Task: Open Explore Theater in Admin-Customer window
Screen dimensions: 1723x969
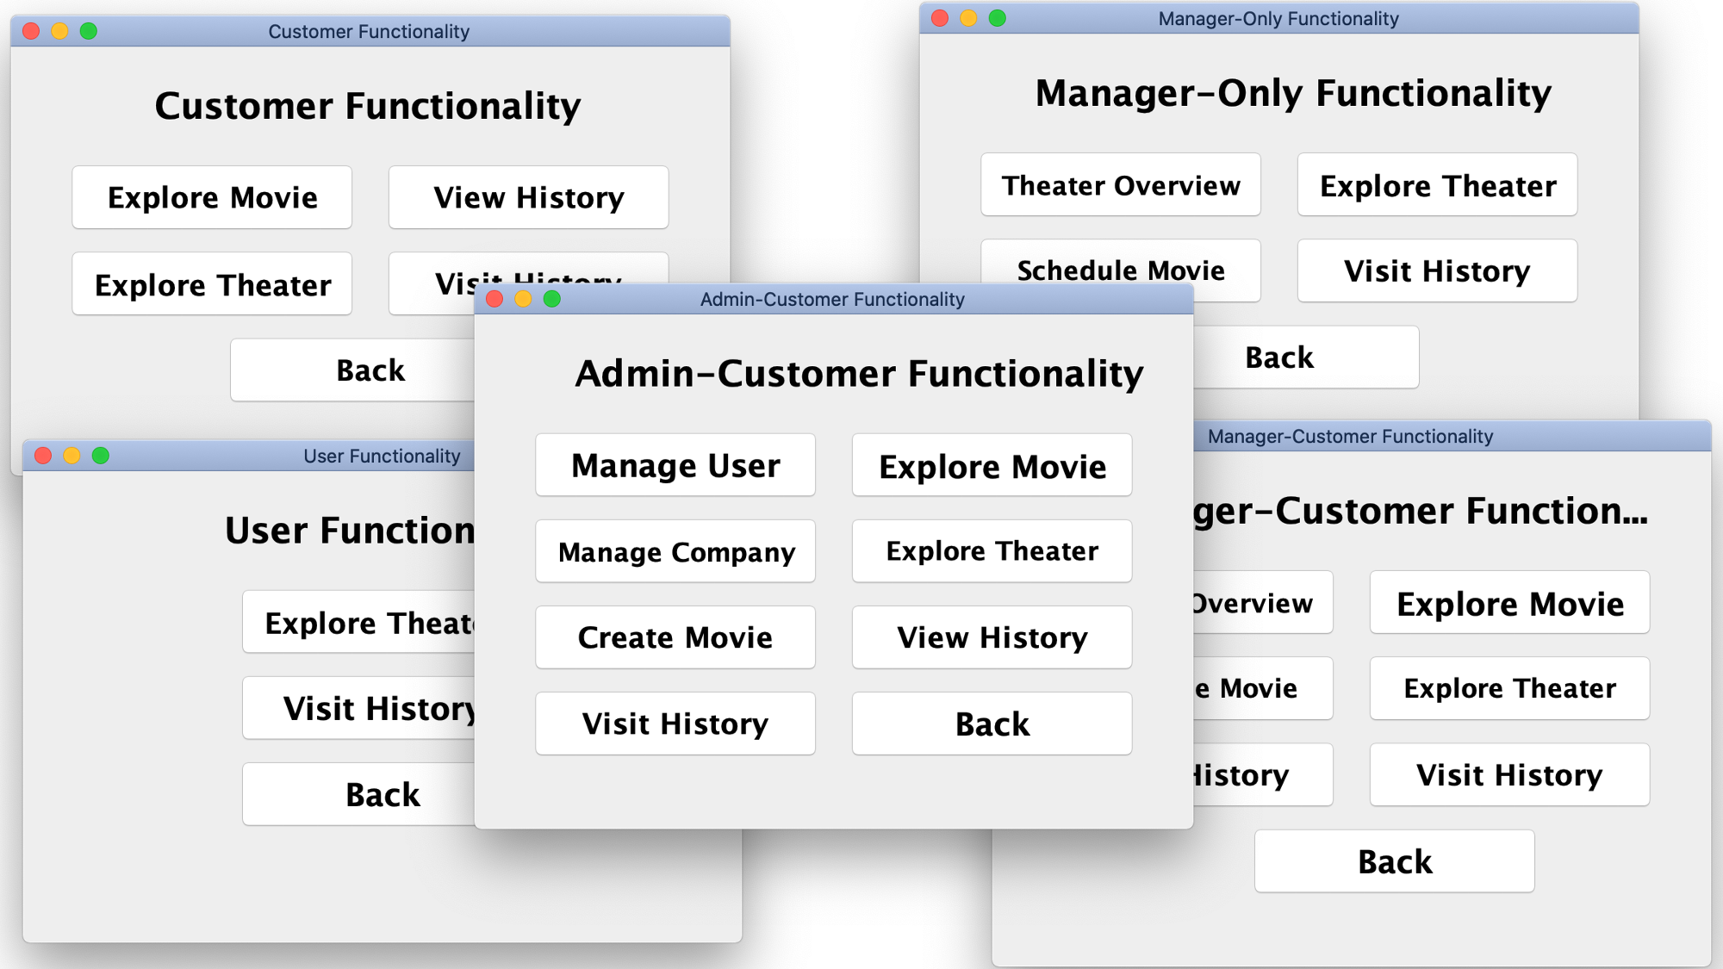Action: pos(992,551)
